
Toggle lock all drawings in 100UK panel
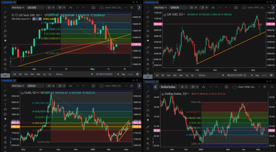(x=148, y=69)
